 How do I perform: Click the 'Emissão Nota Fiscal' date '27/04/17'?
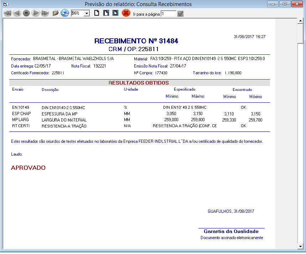[178, 66]
